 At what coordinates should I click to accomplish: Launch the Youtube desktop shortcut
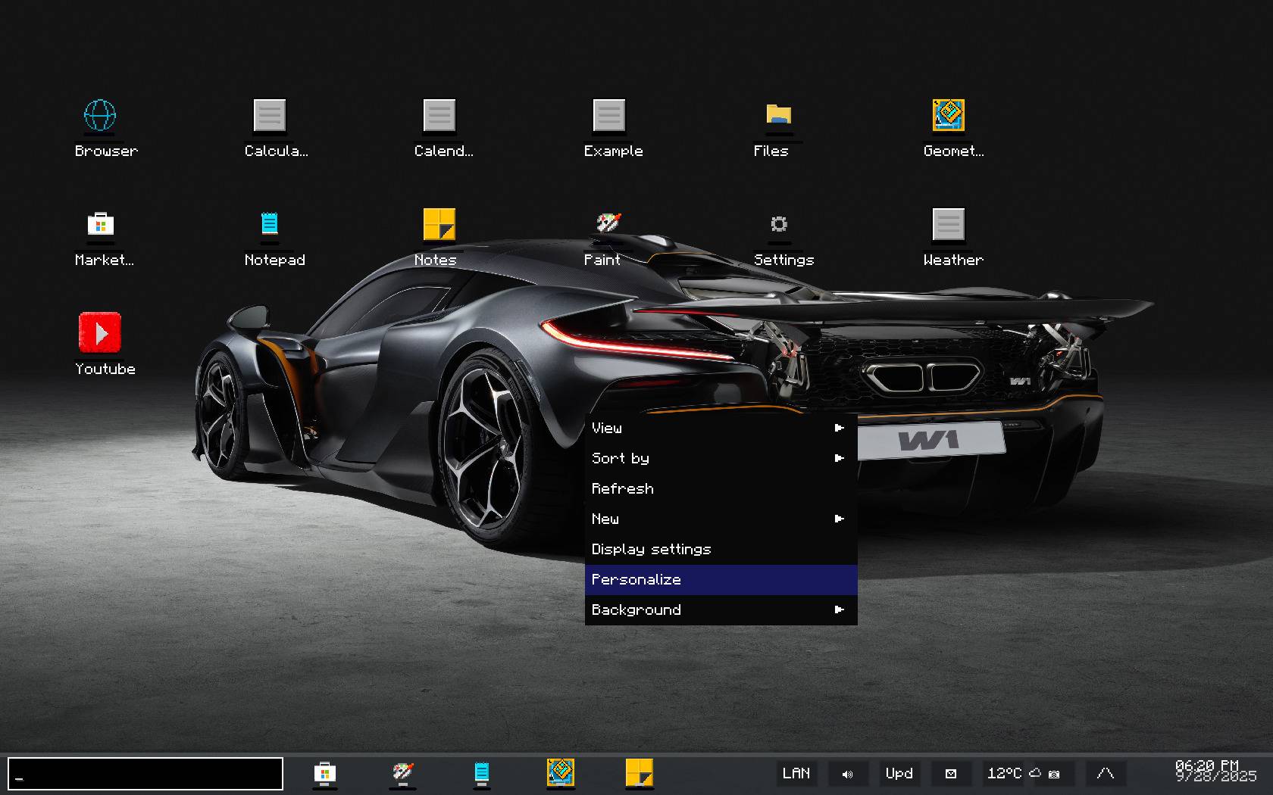(100, 334)
